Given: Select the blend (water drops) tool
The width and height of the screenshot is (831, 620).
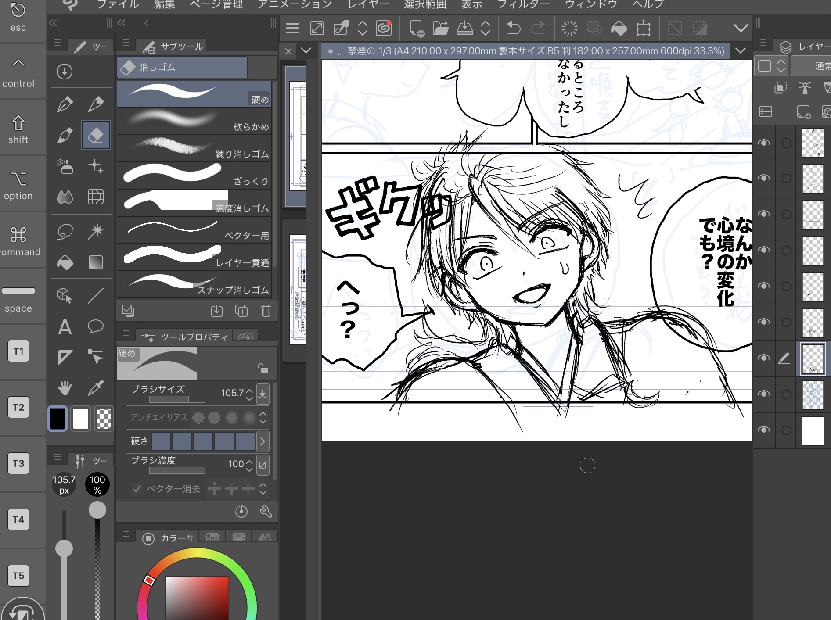Looking at the screenshot, I should coord(65,197).
